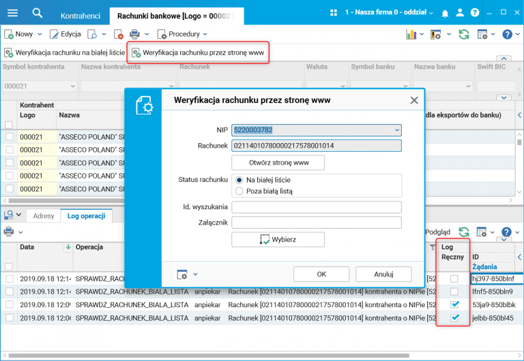The image size is (524, 361).
Task: Click the Nowy new document button
Action: coord(18,34)
